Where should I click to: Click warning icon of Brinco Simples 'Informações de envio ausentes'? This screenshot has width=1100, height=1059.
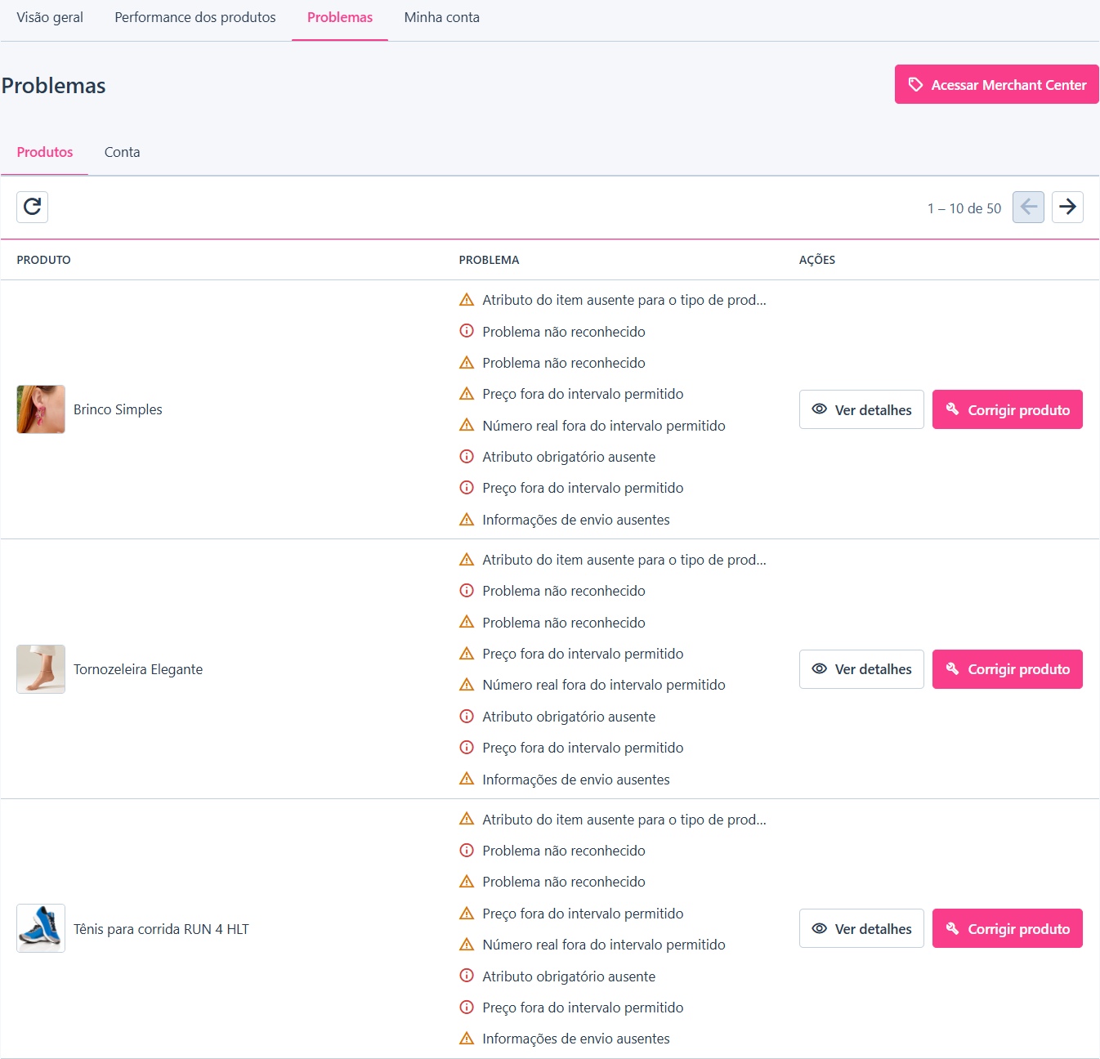(467, 520)
